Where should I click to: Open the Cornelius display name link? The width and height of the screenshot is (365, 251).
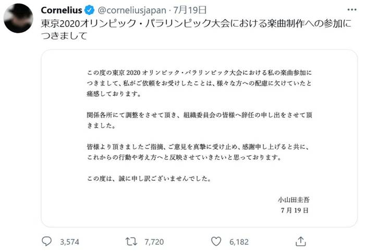pyautogui.click(x=62, y=10)
